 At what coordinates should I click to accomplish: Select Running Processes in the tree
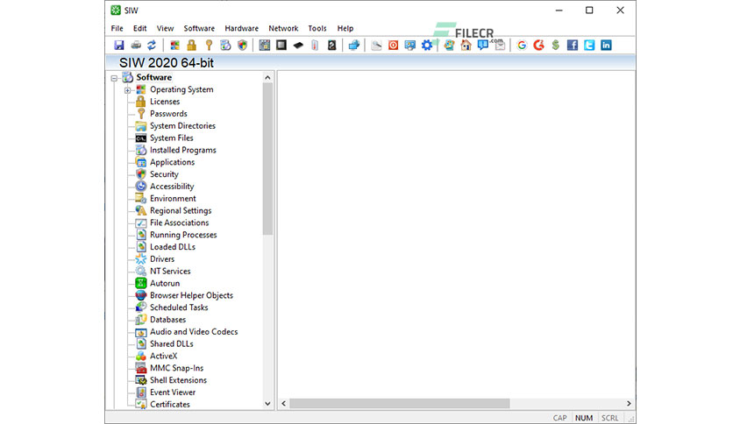[x=183, y=235]
